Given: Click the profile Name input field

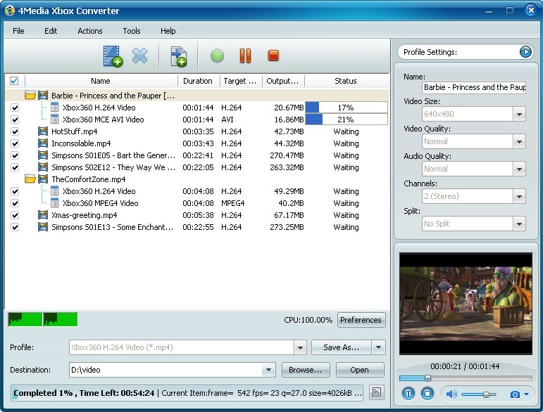Looking at the screenshot, I should click(474, 87).
